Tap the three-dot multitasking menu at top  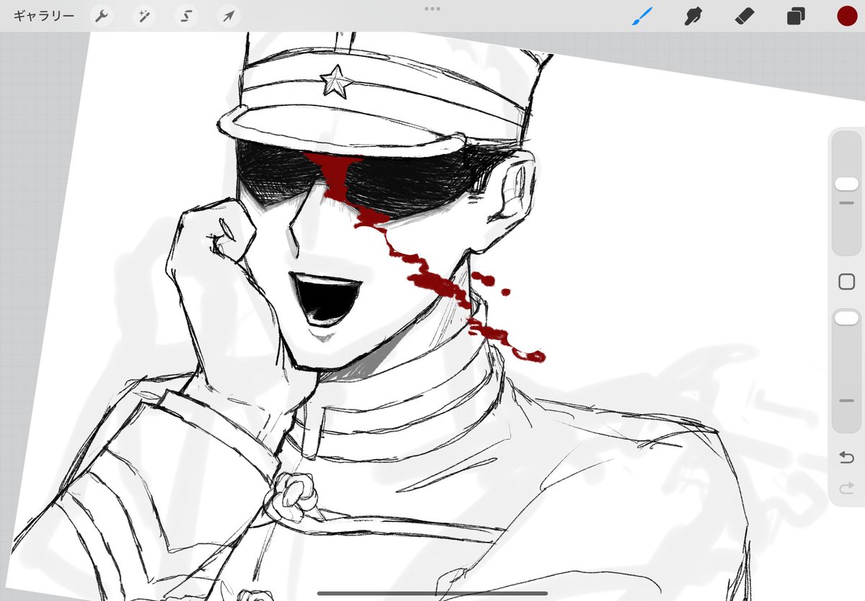tap(432, 9)
